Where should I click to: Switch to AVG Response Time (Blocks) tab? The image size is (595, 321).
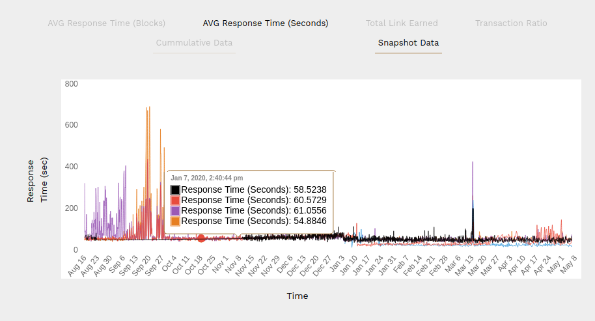[x=106, y=23]
